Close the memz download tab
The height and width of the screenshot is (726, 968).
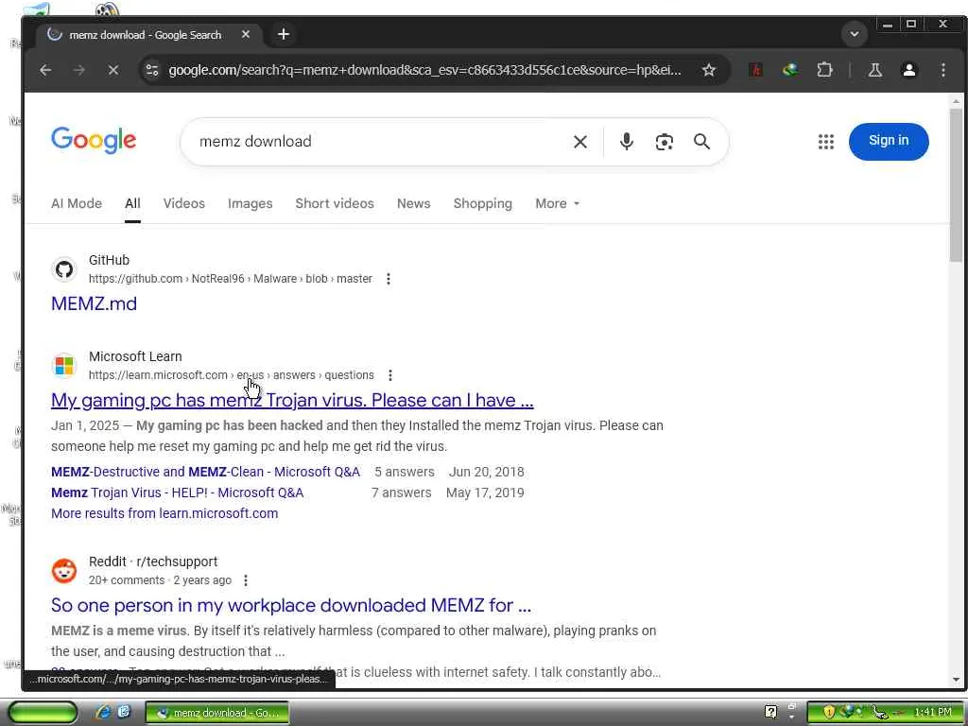pos(246,35)
